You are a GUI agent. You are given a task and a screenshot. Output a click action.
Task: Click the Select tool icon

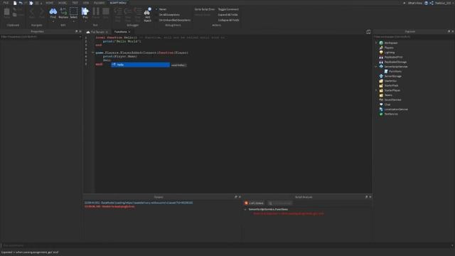[74, 11]
